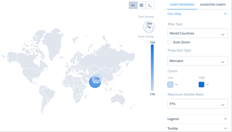The image size is (232, 132).
Task: Click the Low color swatch
Action: point(170,85)
